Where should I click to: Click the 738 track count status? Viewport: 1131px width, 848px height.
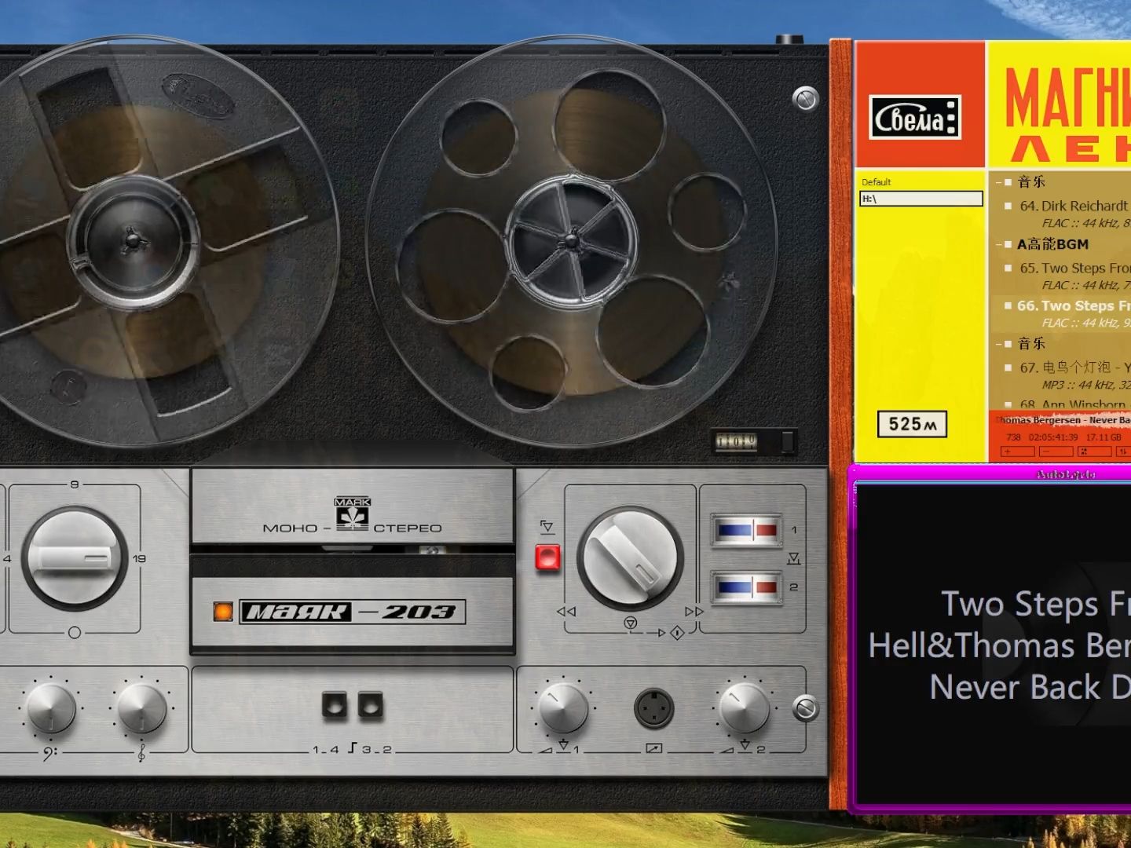click(1013, 437)
